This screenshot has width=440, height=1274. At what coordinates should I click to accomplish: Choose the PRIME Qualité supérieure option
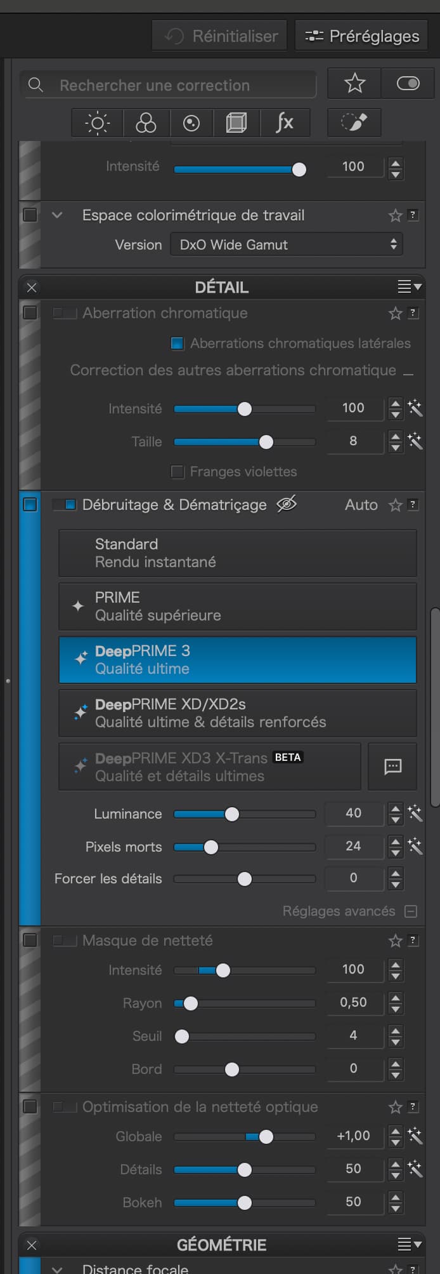[238, 607]
